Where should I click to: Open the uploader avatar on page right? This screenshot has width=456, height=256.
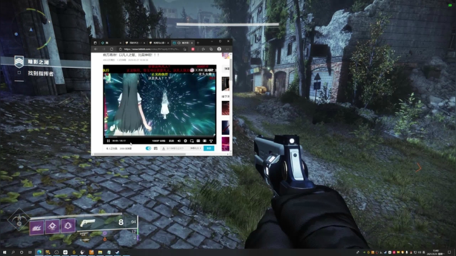pyautogui.click(x=225, y=56)
